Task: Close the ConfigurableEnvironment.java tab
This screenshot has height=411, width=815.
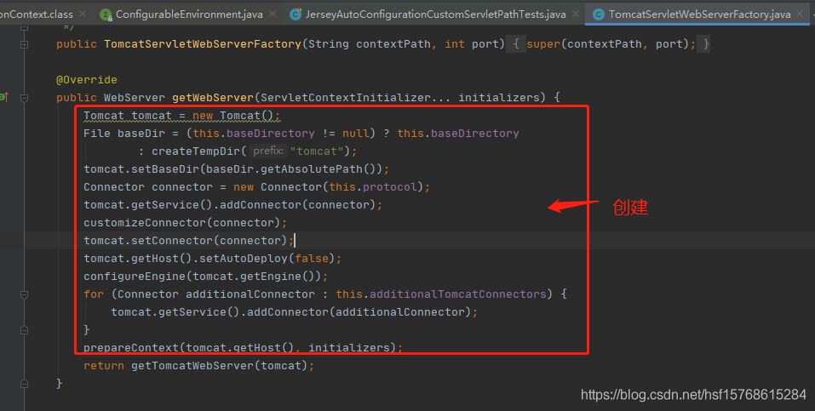Action: click(273, 14)
